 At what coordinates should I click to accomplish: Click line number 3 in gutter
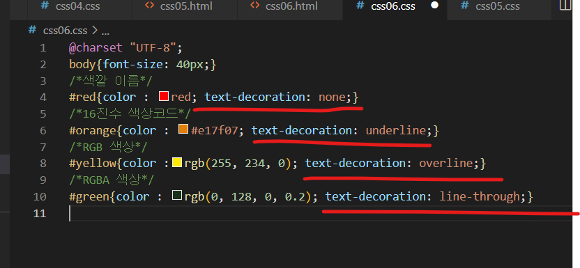(43, 81)
